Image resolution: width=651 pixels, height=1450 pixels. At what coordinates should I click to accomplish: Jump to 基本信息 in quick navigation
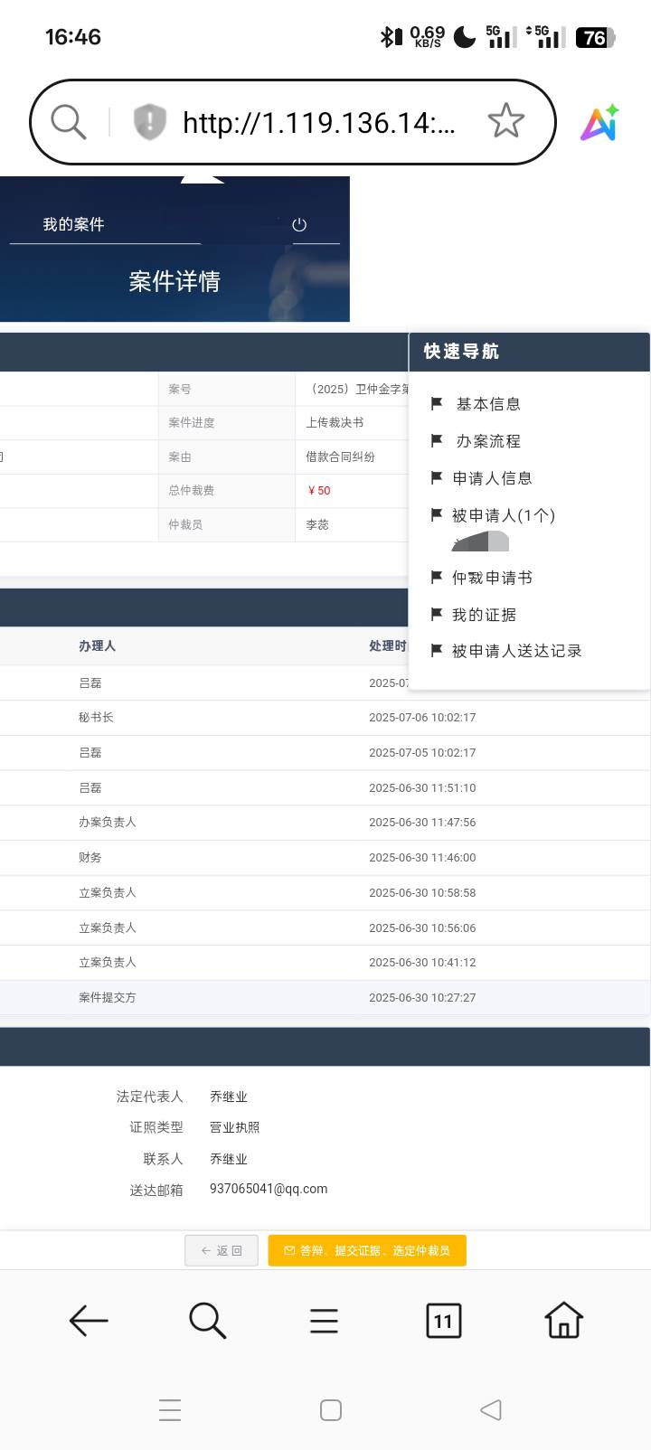click(488, 404)
